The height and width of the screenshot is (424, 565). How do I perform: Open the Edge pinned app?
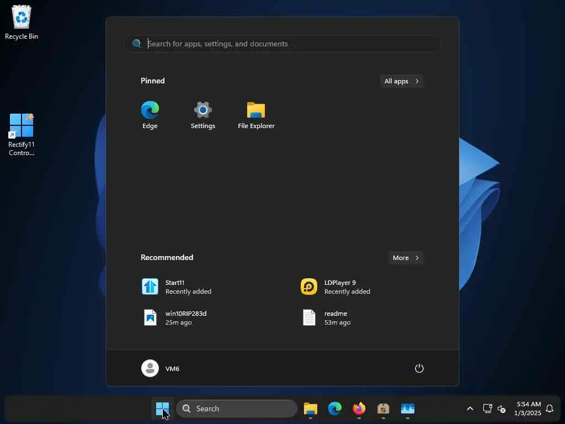pyautogui.click(x=150, y=115)
